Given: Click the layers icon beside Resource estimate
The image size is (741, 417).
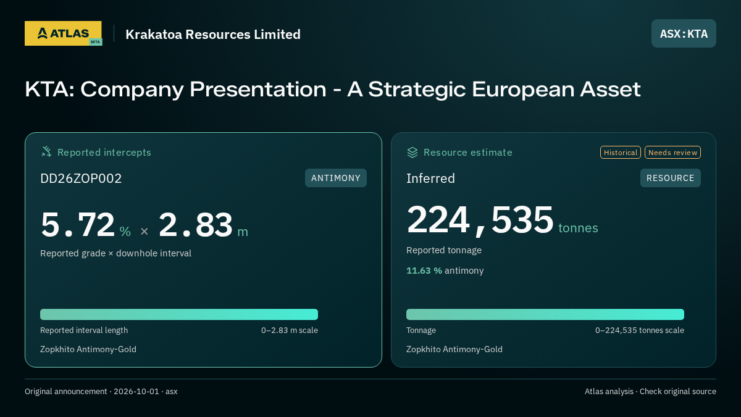Looking at the screenshot, I should click(x=412, y=152).
